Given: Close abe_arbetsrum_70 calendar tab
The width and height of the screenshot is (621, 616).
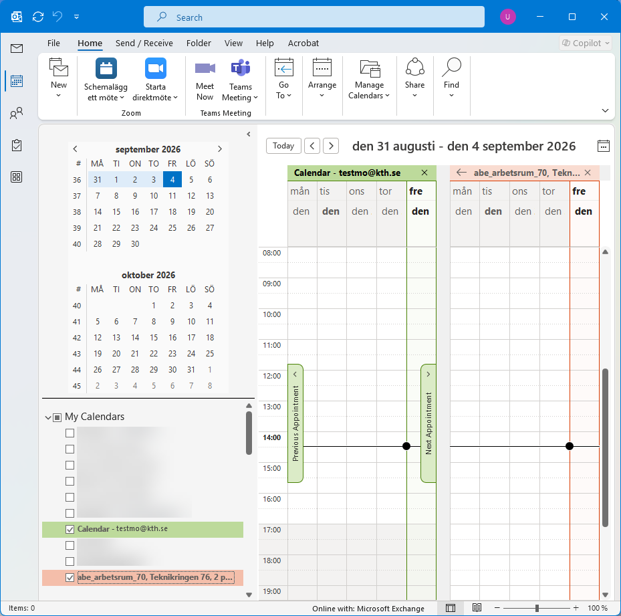Looking at the screenshot, I should [x=588, y=173].
